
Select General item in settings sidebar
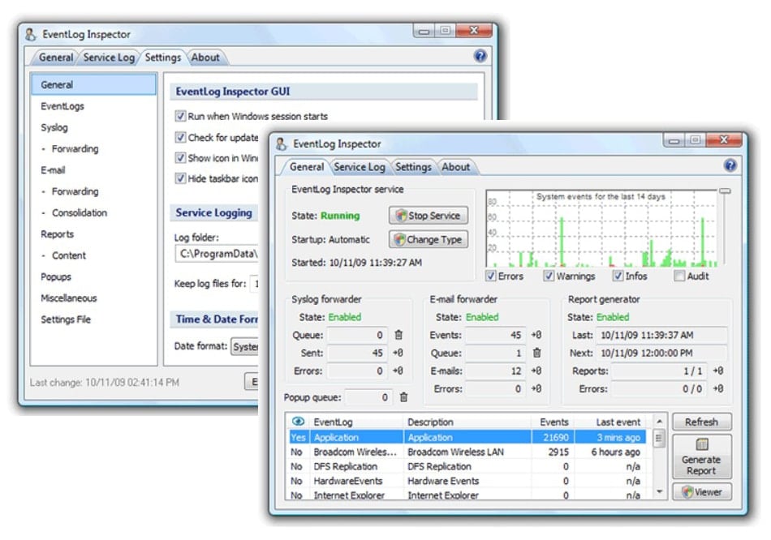tap(93, 84)
